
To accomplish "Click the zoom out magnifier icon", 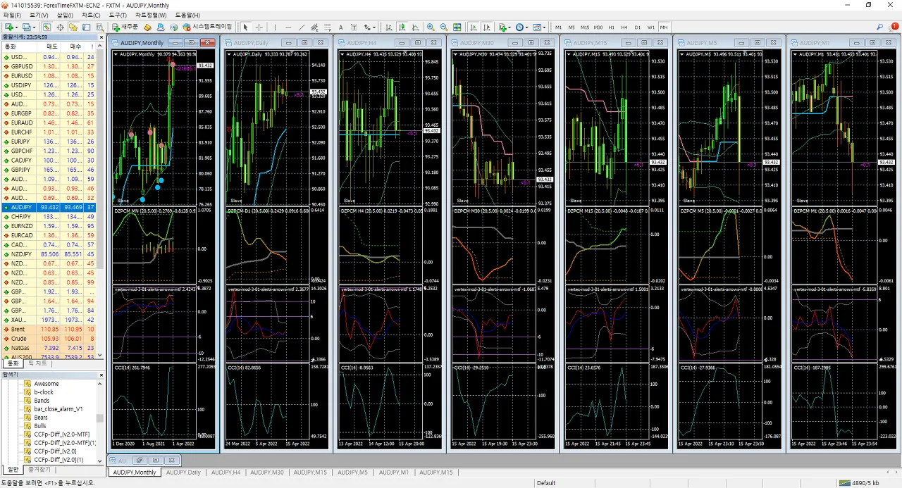I will pos(444,27).
